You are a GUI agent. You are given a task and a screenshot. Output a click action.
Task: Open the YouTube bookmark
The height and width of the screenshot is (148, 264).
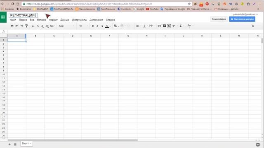pyautogui.click(x=152, y=9)
